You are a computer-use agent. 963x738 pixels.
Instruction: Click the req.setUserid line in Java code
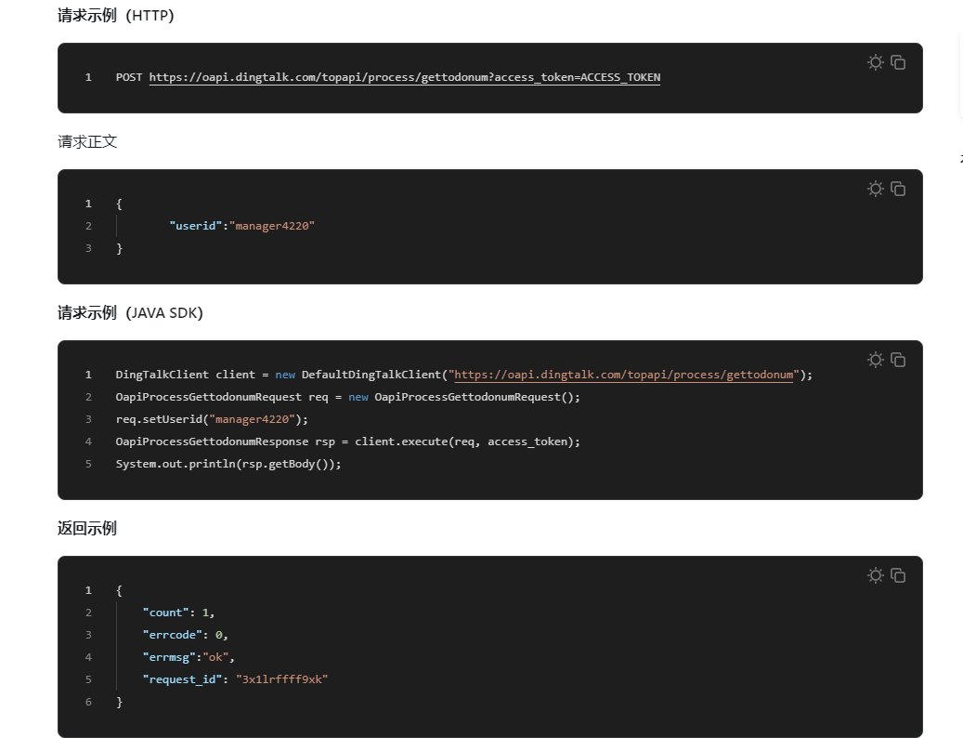212,419
